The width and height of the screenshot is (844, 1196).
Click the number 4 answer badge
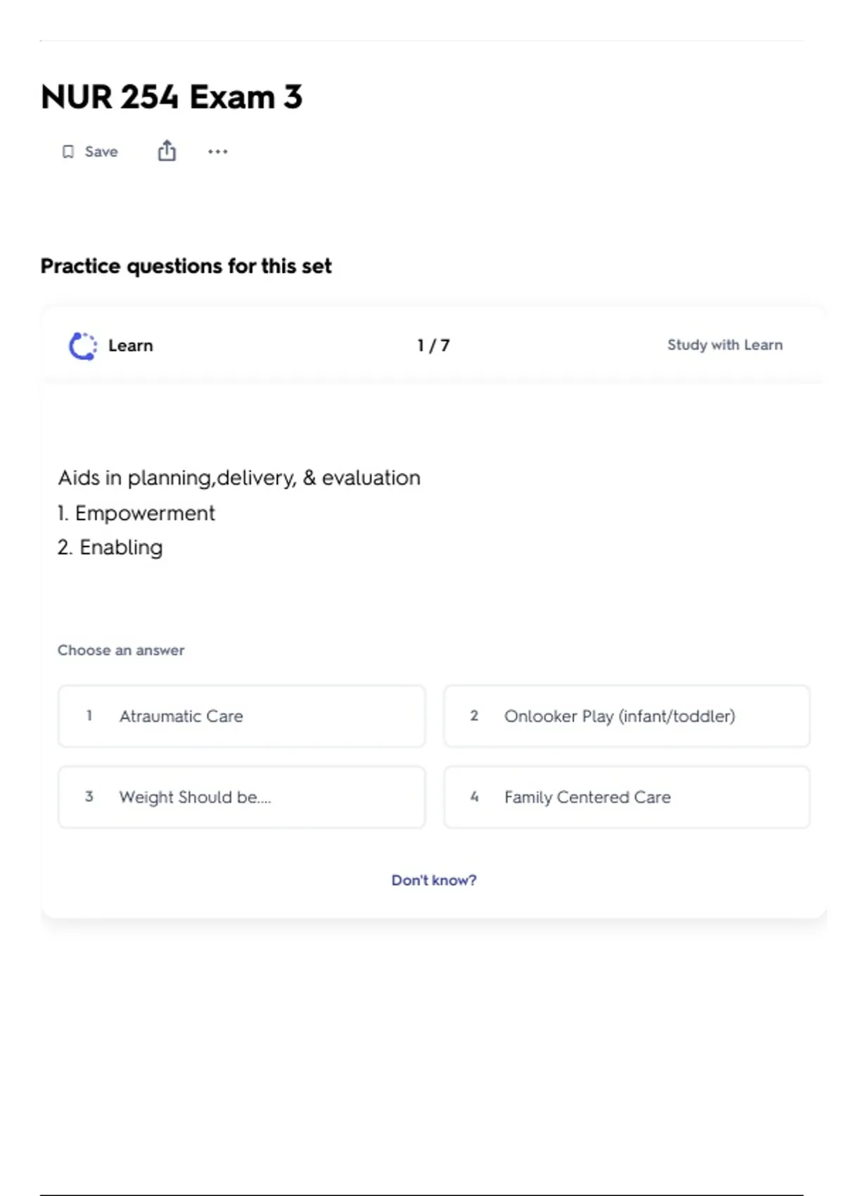474,796
